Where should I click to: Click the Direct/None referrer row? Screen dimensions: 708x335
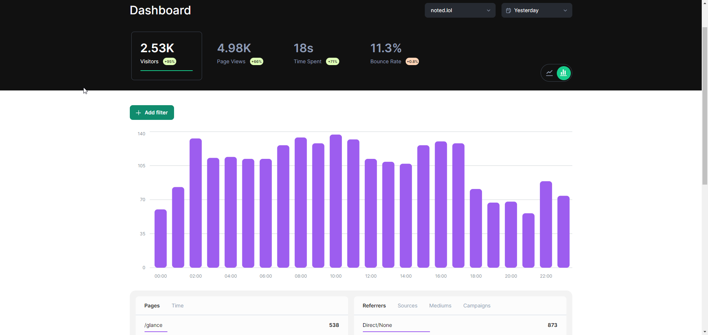point(460,325)
